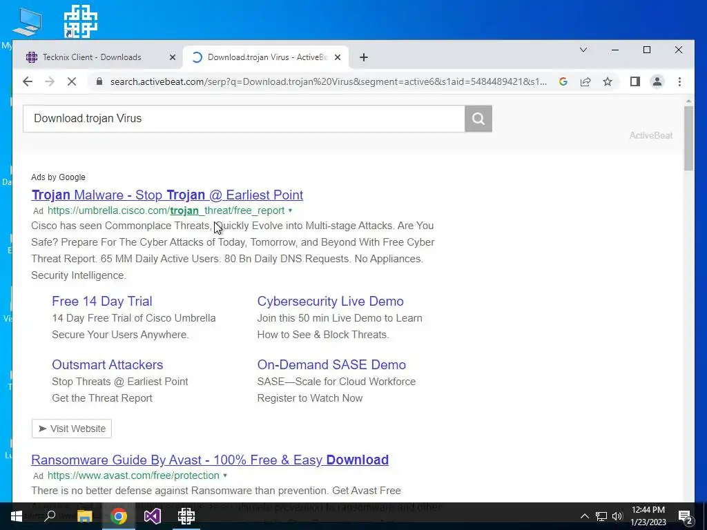Image resolution: width=707 pixels, height=530 pixels.
Task: Expand the Avast ad dropdown arrow
Action: click(225, 475)
